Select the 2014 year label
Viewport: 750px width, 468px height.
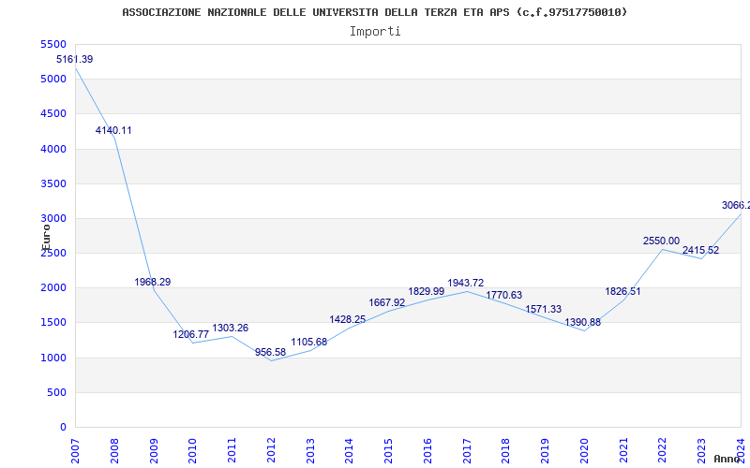[350, 451]
